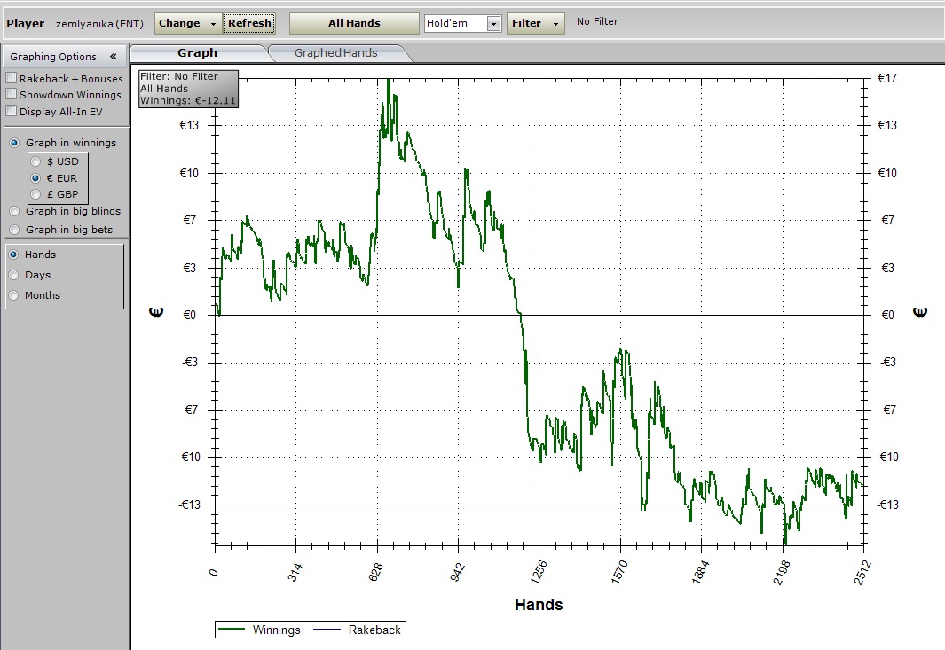Click the Refresh button
The height and width of the screenshot is (650, 945).
[249, 23]
